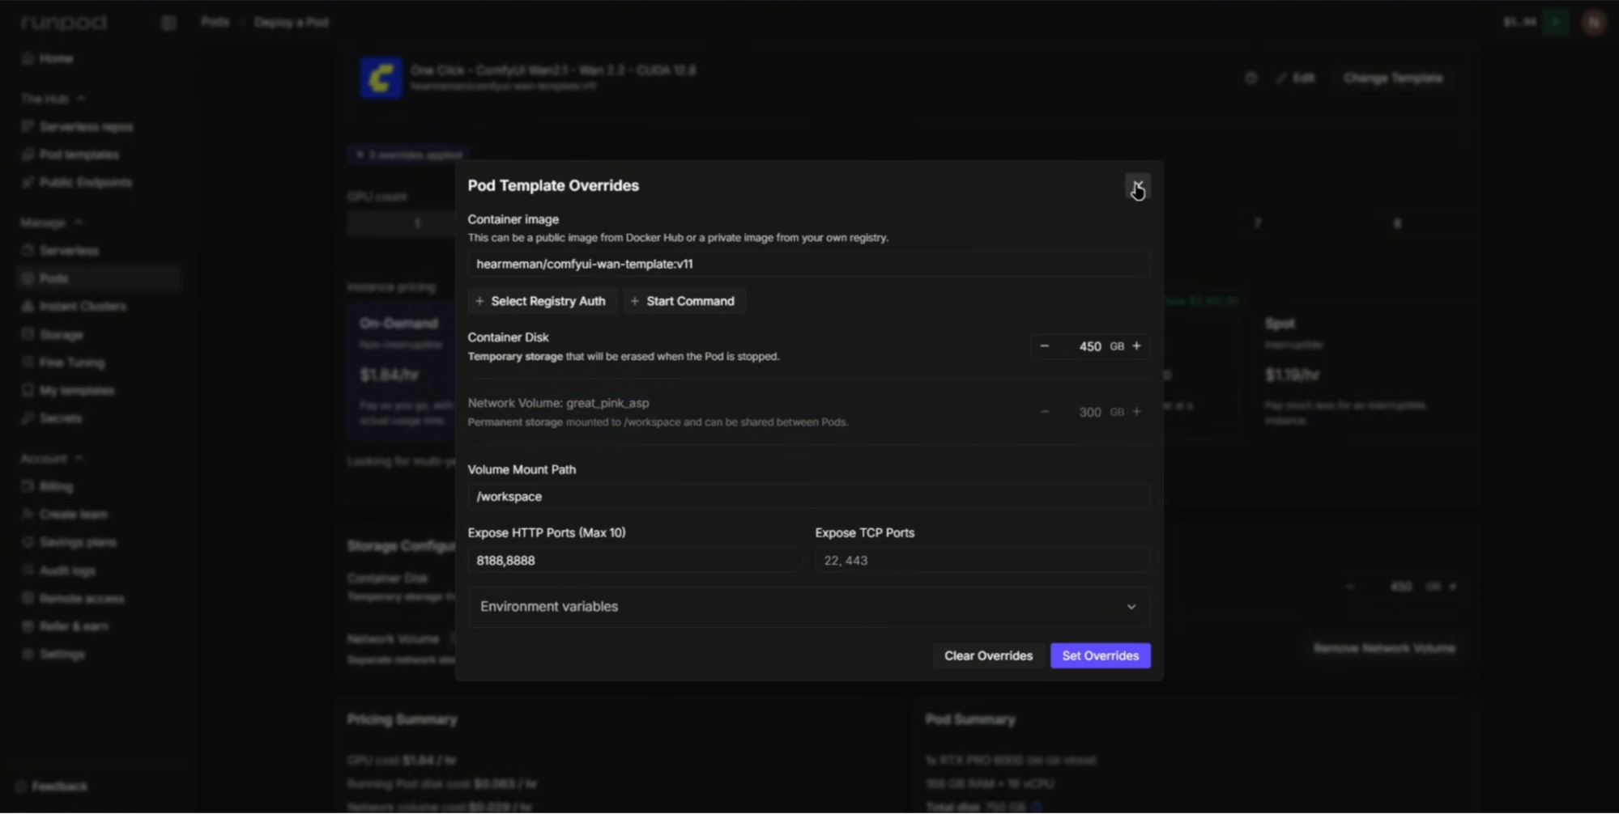Image resolution: width=1619 pixels, height=814 pixels.
Task: Click the Change Template button
Action: coord(1393,78)
